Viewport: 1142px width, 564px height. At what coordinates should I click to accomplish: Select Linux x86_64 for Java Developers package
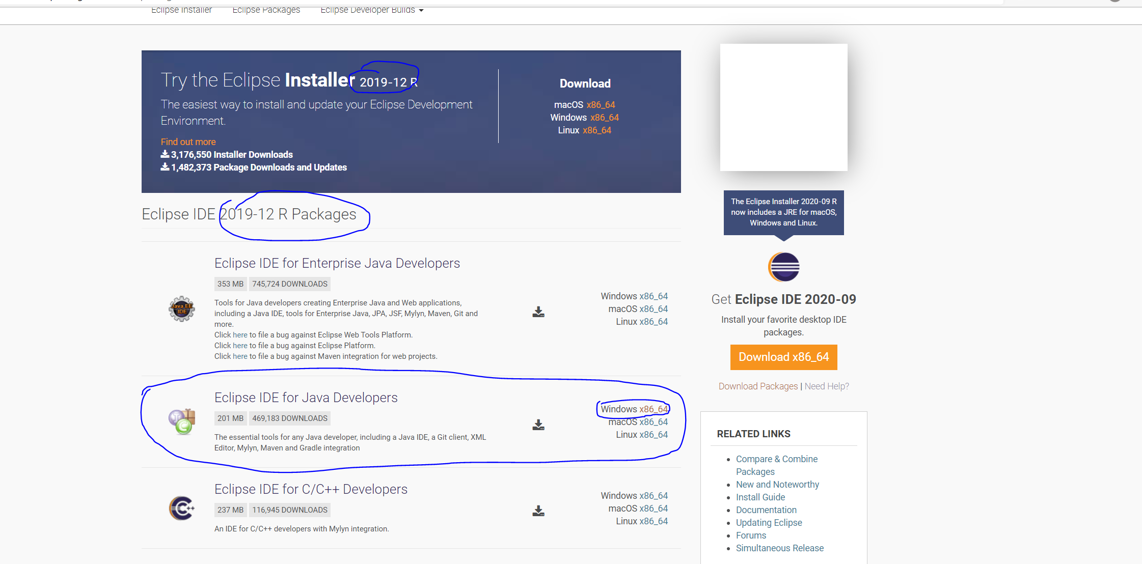pyautogui.click(x=654, y=434)
